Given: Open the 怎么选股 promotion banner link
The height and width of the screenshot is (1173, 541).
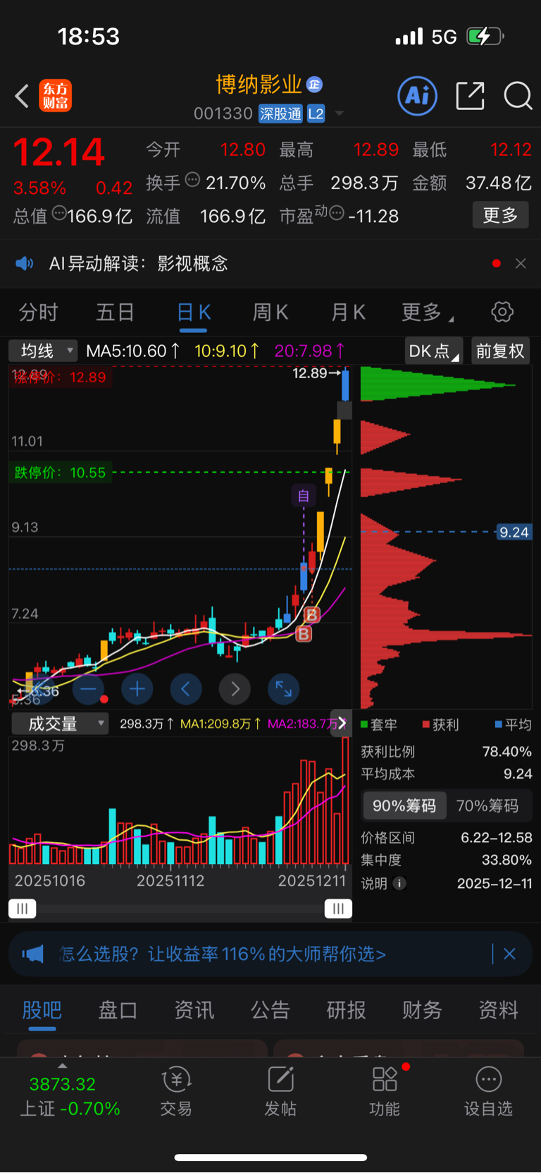Looking at the screenshot, I should (223, 954).
